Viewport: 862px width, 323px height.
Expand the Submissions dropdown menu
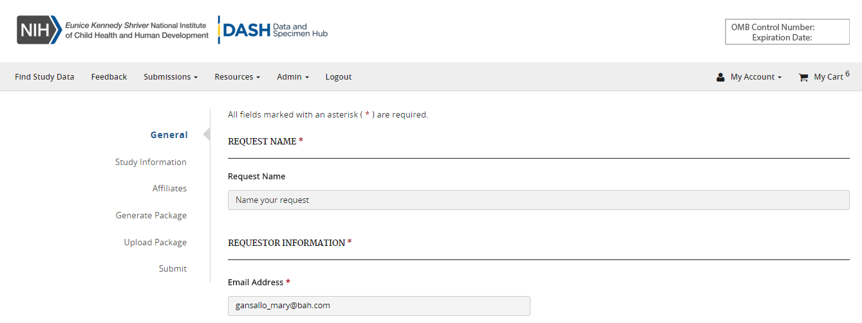170,77
